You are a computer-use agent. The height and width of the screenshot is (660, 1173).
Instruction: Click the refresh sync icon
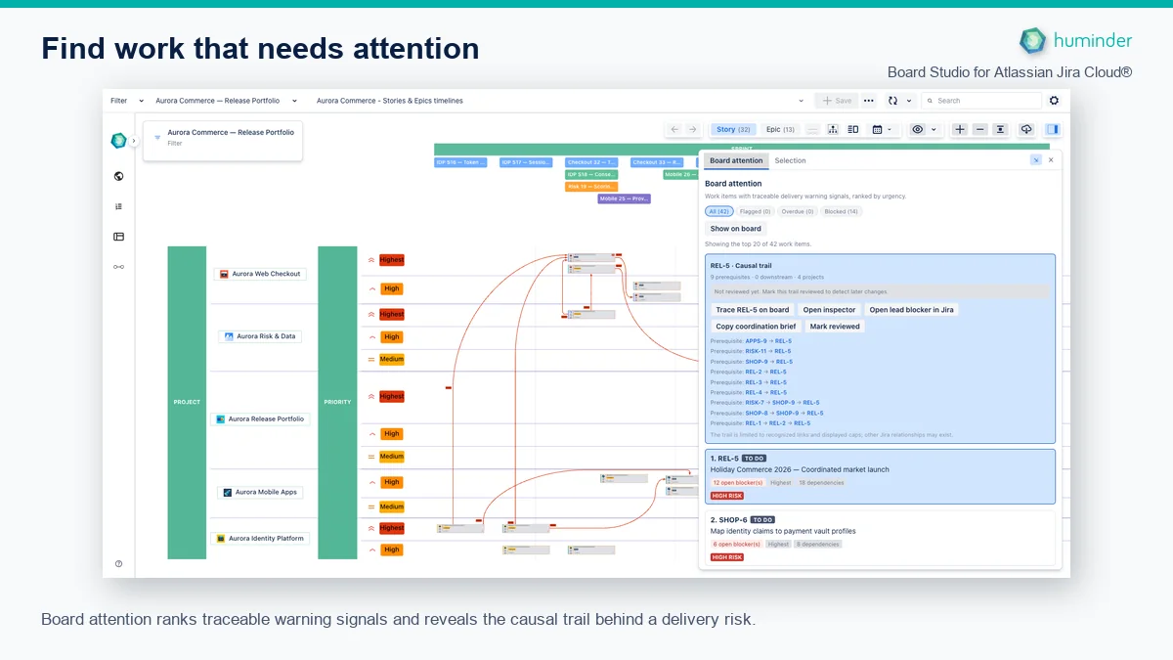pyautogui.click(x=892, y=101)
